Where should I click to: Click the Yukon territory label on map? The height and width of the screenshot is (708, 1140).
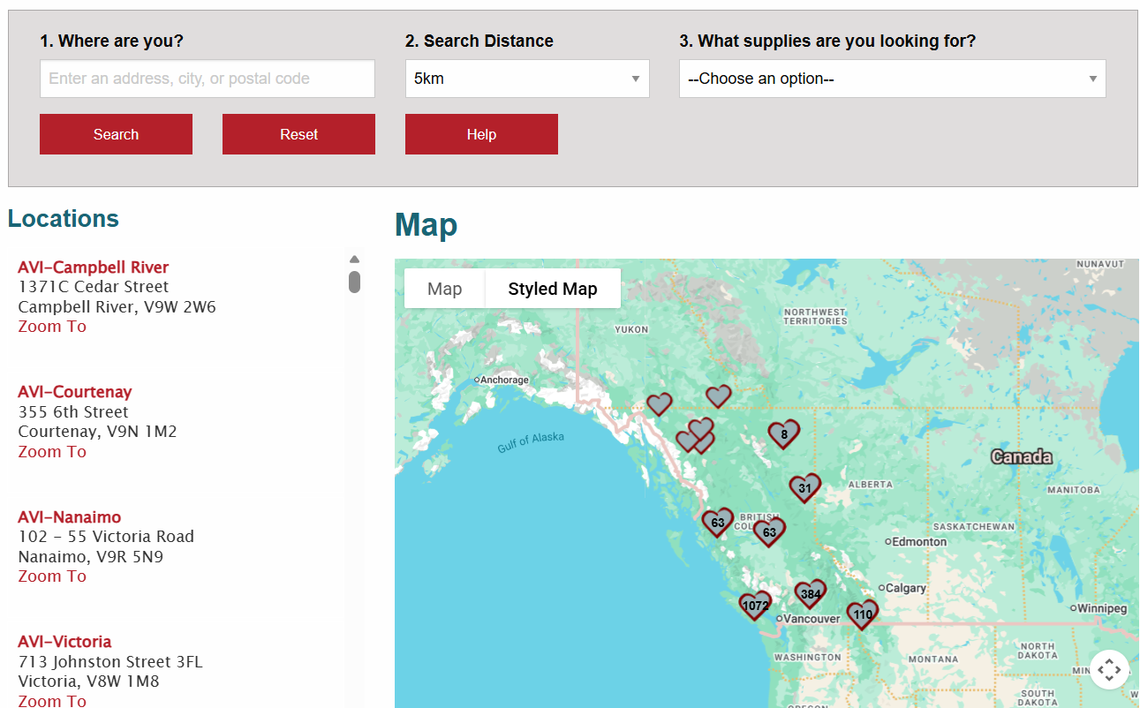[631, 329]
